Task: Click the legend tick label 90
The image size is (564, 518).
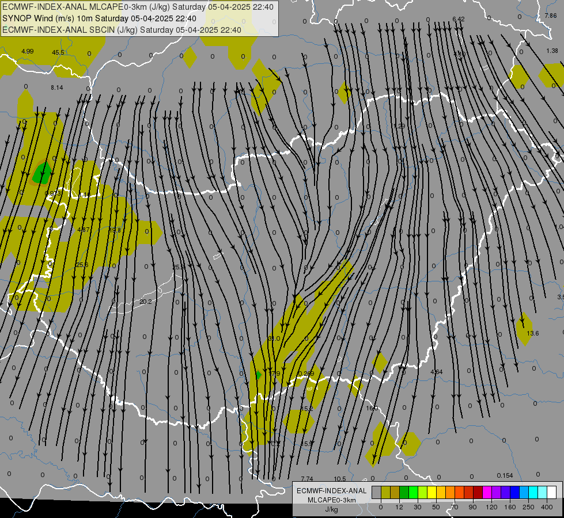Action: click(473, 507)
